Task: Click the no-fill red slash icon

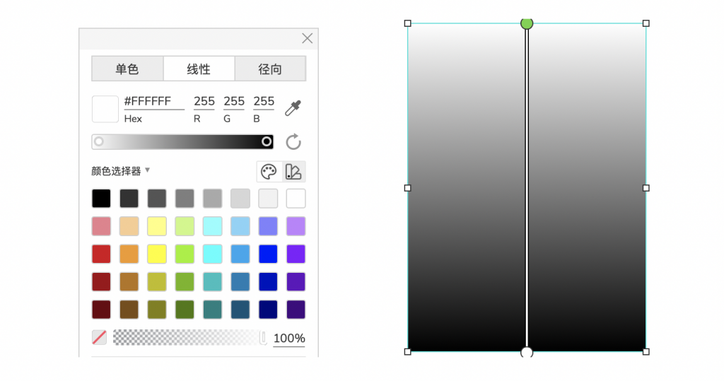Action: [x=100, y=338]
